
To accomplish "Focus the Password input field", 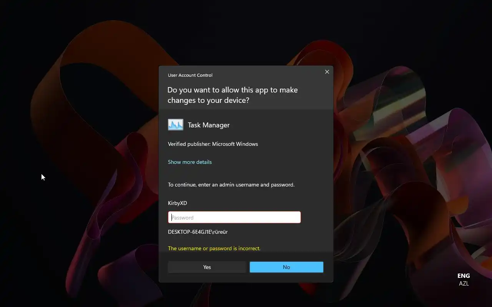I will point(234,217).
